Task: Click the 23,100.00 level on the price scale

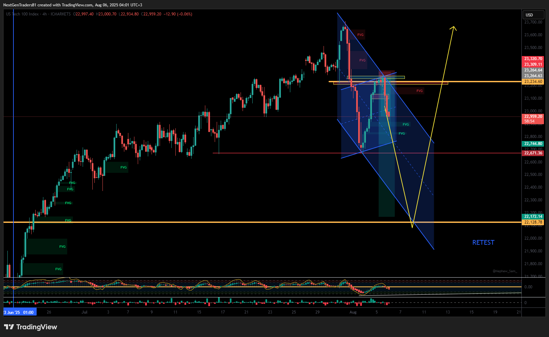Action: [x=533, y=98]
